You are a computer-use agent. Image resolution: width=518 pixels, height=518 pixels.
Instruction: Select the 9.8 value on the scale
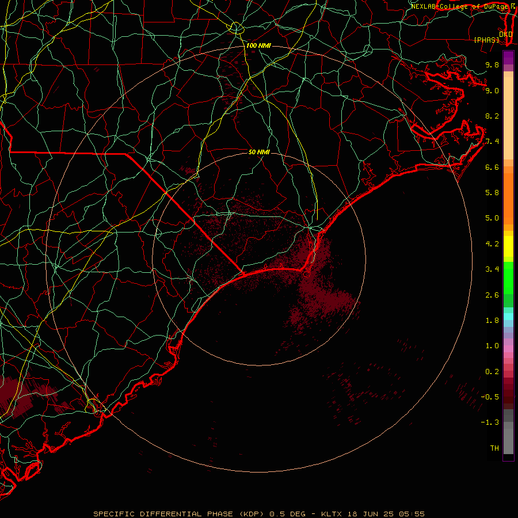pos(492,64)
